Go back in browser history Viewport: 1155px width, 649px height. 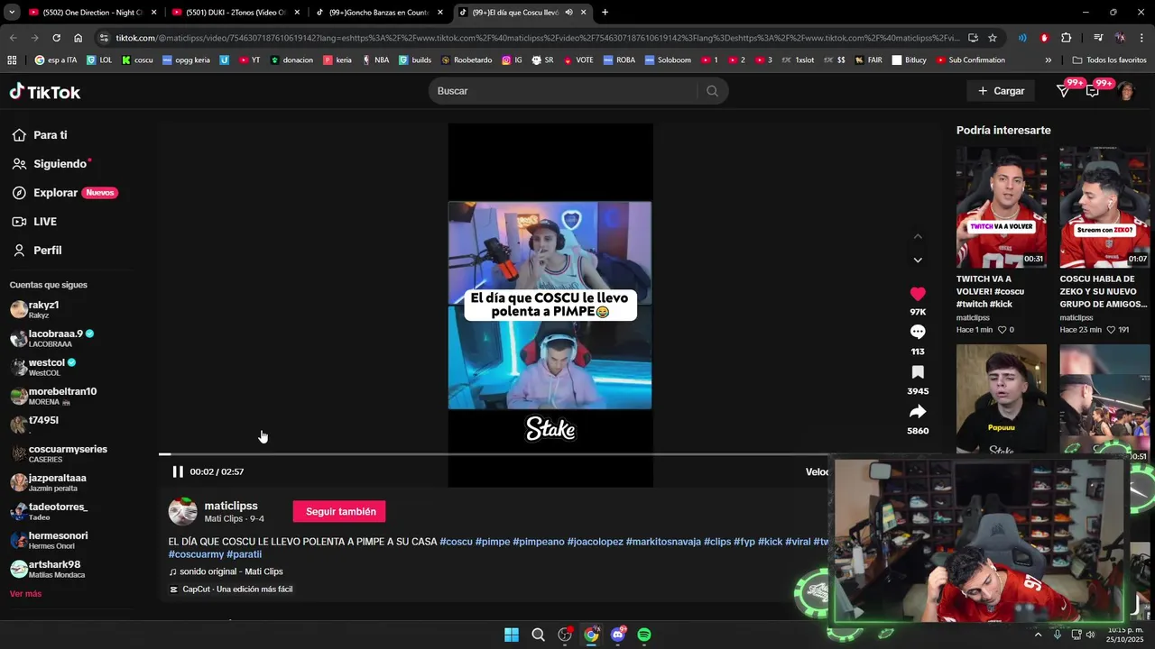[13, 38]
